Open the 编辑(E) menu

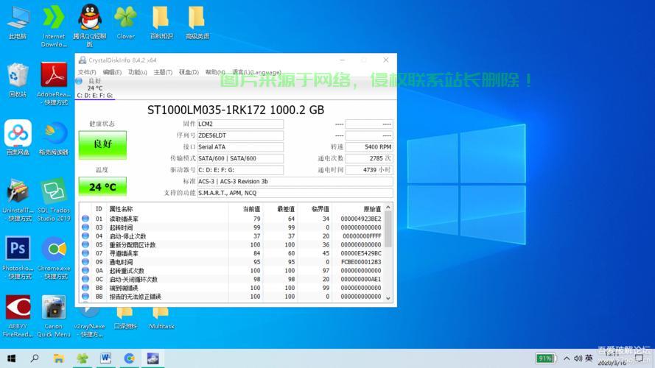(x=112, y=72)
